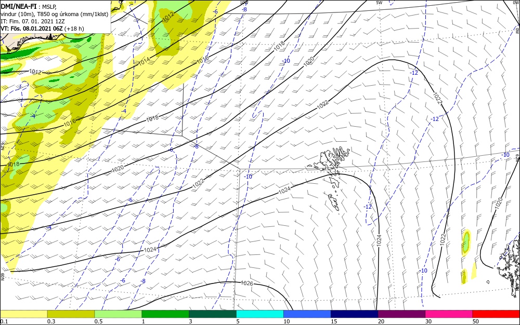The width and height of the screenshot is (520, 325).
Task: Select the green 1 mm legend swatch
Action: [165, 314]
